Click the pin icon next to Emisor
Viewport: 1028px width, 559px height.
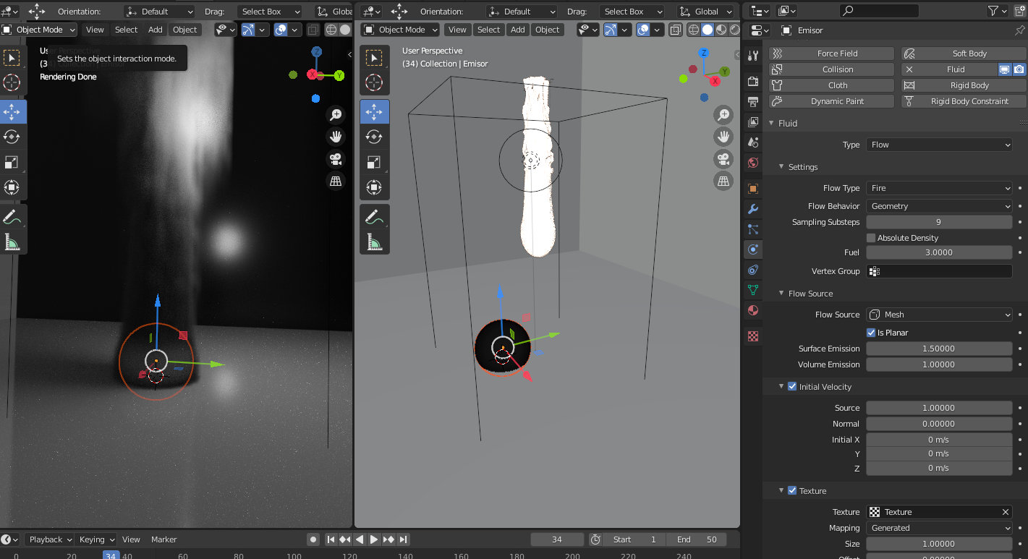click(x=1020, y=30)
